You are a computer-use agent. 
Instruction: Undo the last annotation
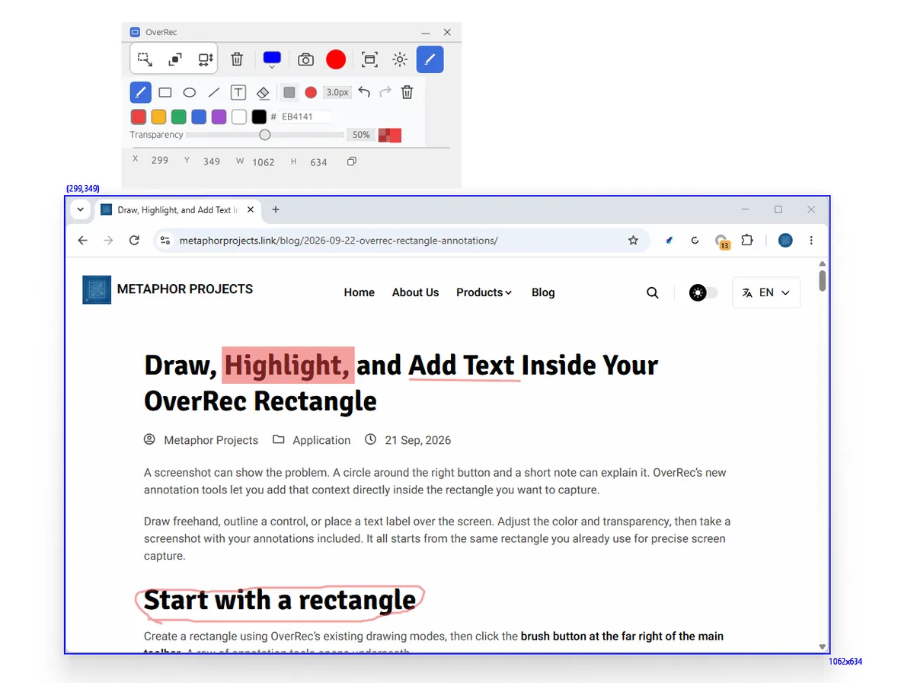tap(364, 92)
